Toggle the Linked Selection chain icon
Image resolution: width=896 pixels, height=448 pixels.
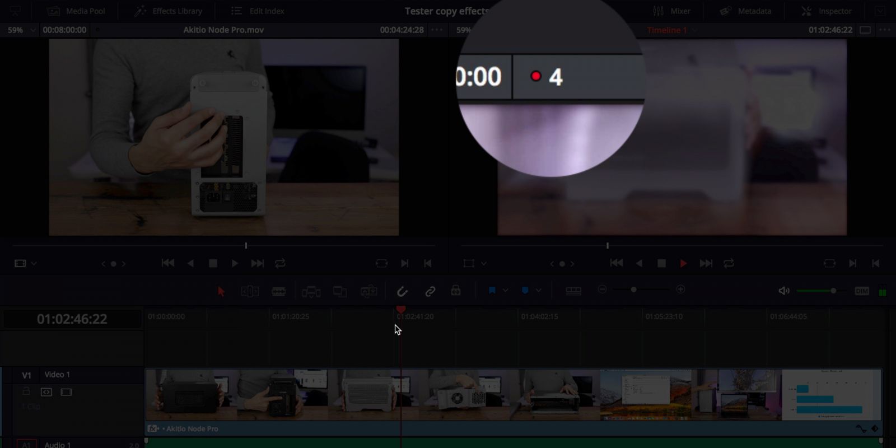click(430, 291)
